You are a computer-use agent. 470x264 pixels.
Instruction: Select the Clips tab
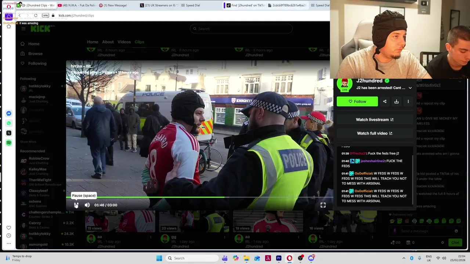pos(139,42)
